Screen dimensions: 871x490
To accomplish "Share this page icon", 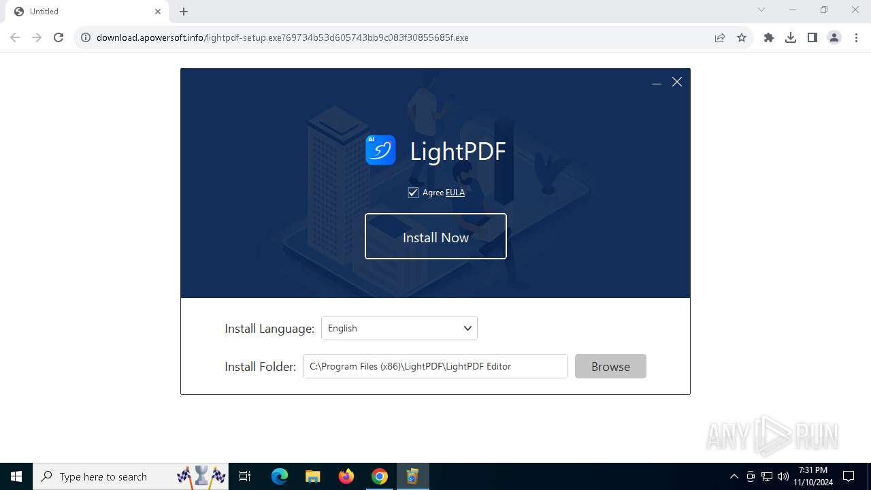I will coord(720,37).
